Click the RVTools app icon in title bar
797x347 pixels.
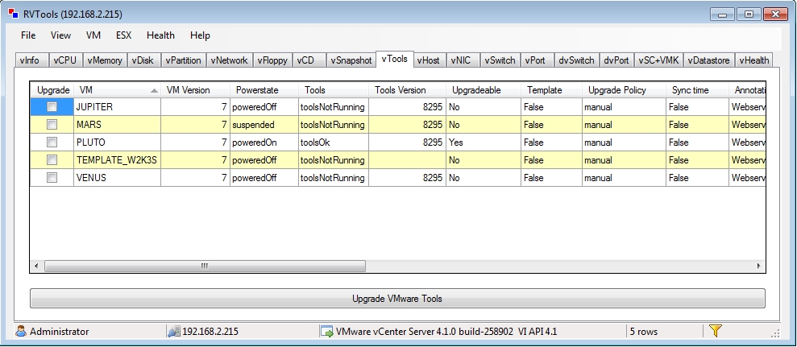13,14
